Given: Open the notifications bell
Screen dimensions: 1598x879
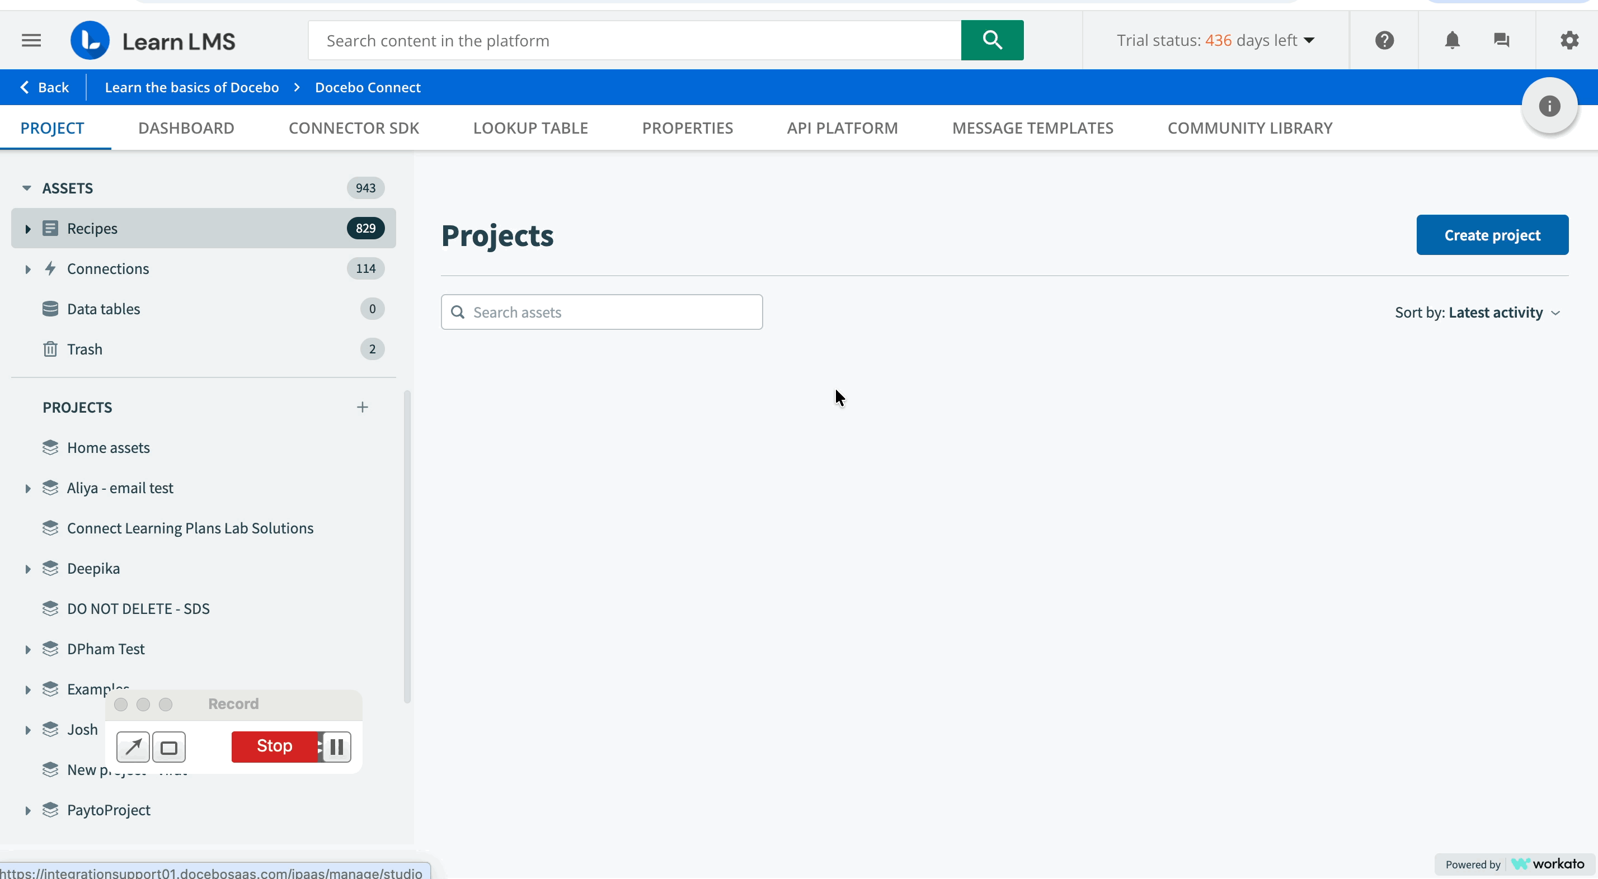Looking at the screenshot, I should 1451,41.
